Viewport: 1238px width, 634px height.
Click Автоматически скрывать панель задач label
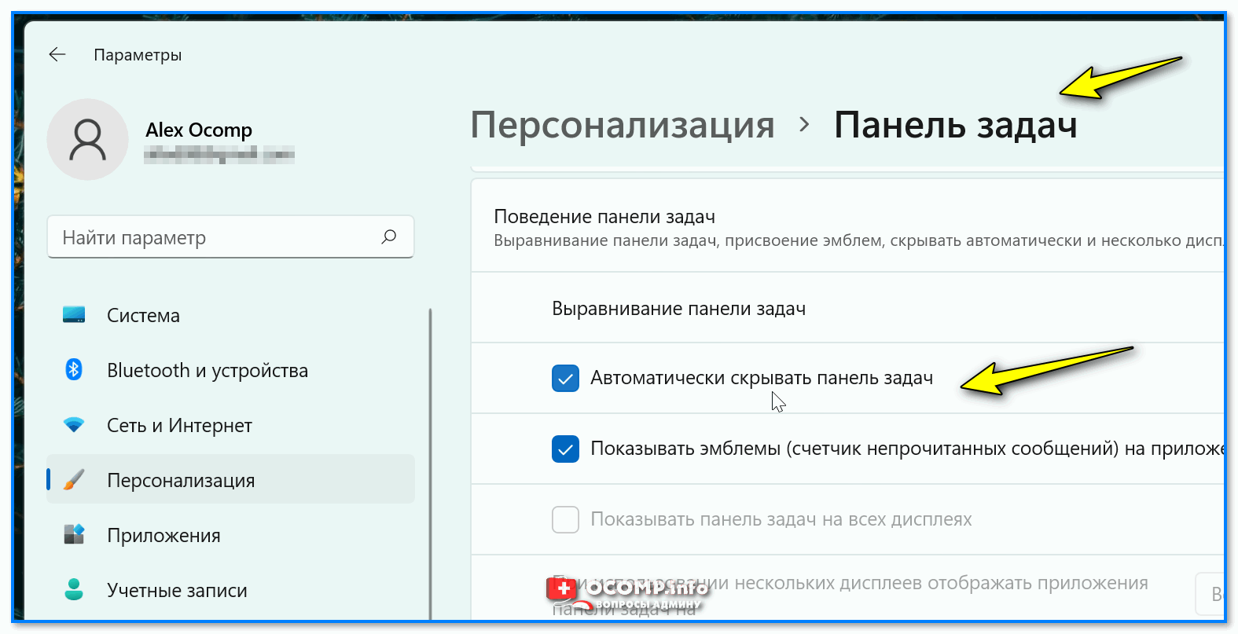pos(762,378)
